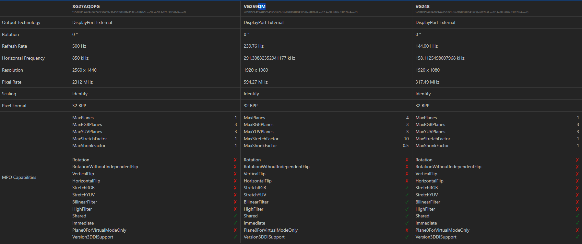Click 32 BPP pixel format under XG27AQDPG

tap(79, 106)
